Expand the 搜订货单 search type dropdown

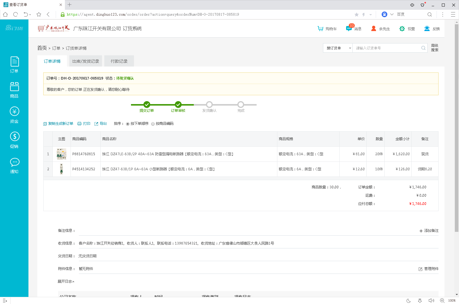(x=338, y=48)
